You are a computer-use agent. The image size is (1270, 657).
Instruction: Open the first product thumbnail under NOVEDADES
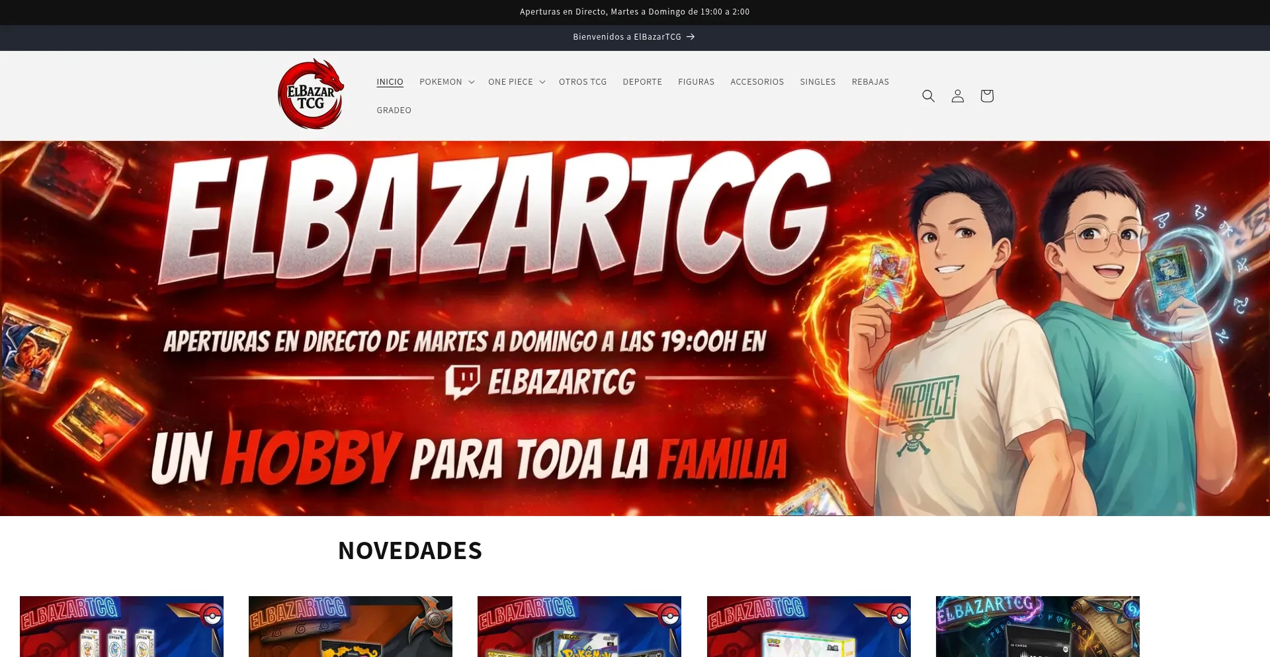click(x=122, y=627)
